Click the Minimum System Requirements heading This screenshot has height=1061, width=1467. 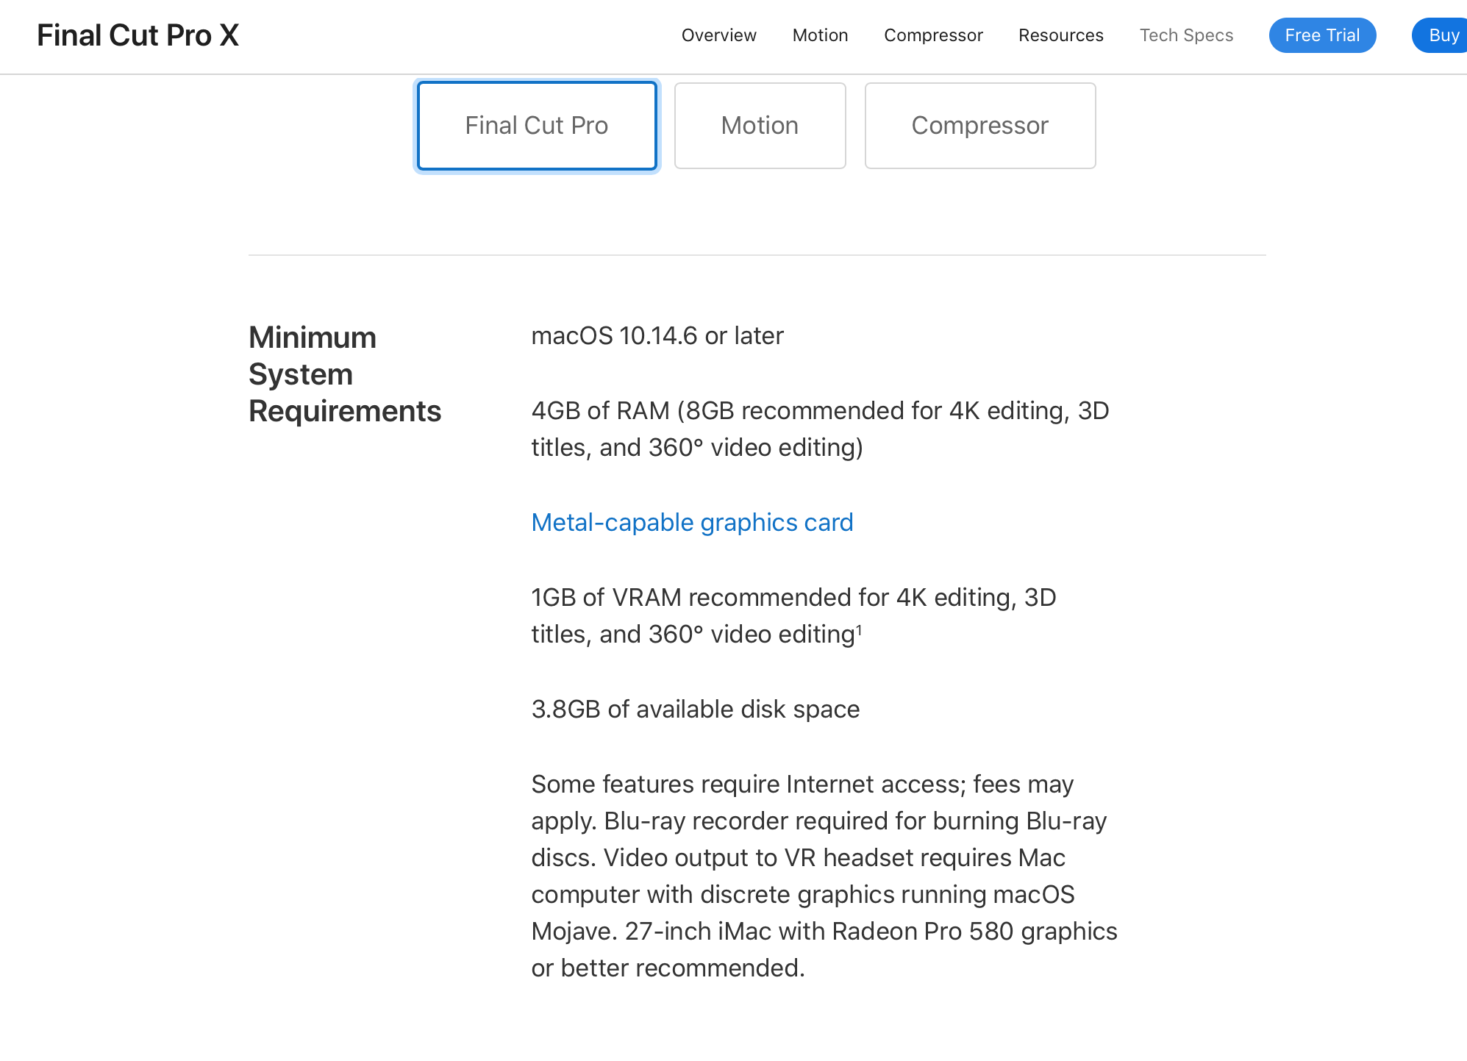coord(345,374)
